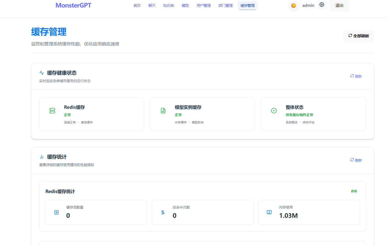Click the 整体状态 check-circle icon

(x=274, y=111)
